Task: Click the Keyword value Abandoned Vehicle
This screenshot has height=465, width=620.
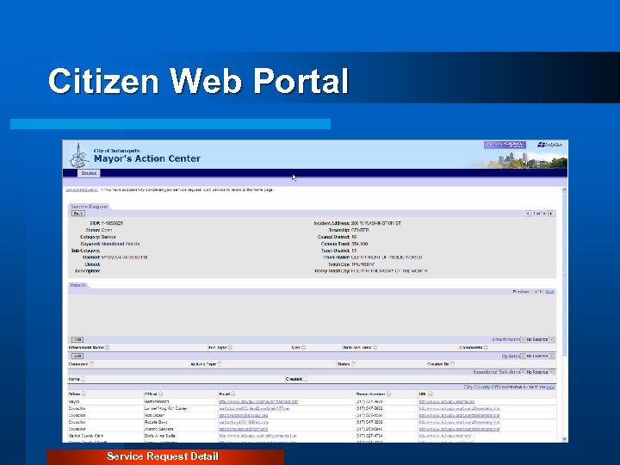Action: [121, 244]
